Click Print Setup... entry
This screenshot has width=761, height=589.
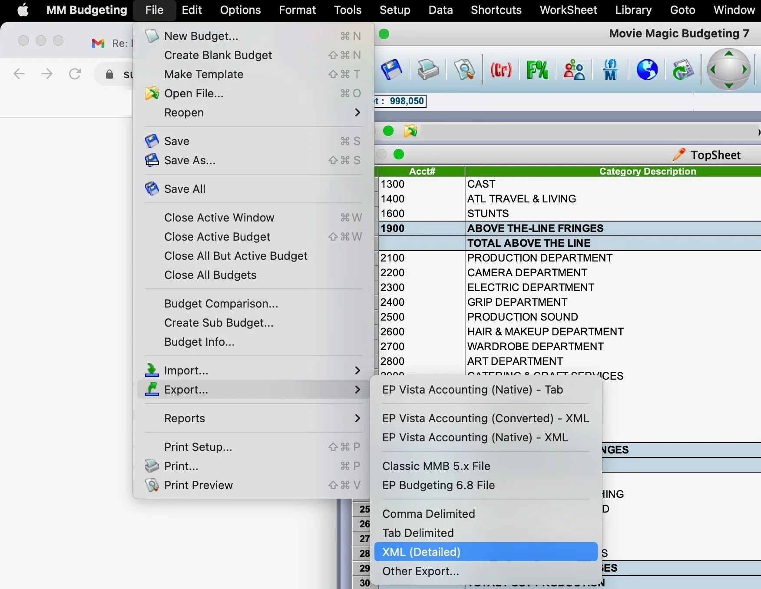253,447
